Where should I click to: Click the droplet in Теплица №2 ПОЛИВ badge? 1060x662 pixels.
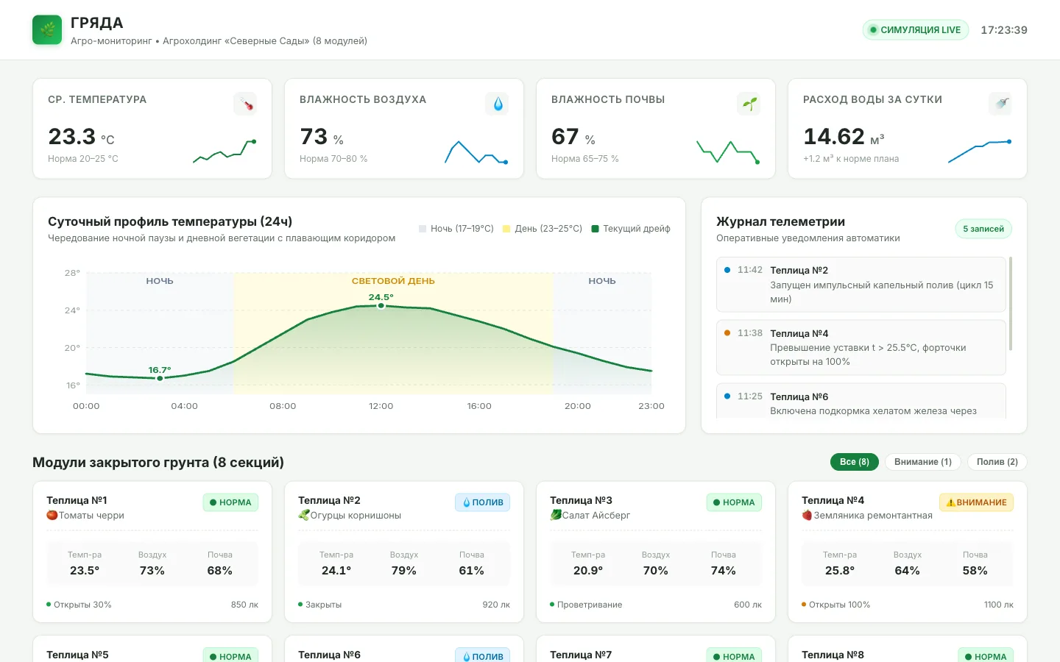coord(467,502)
